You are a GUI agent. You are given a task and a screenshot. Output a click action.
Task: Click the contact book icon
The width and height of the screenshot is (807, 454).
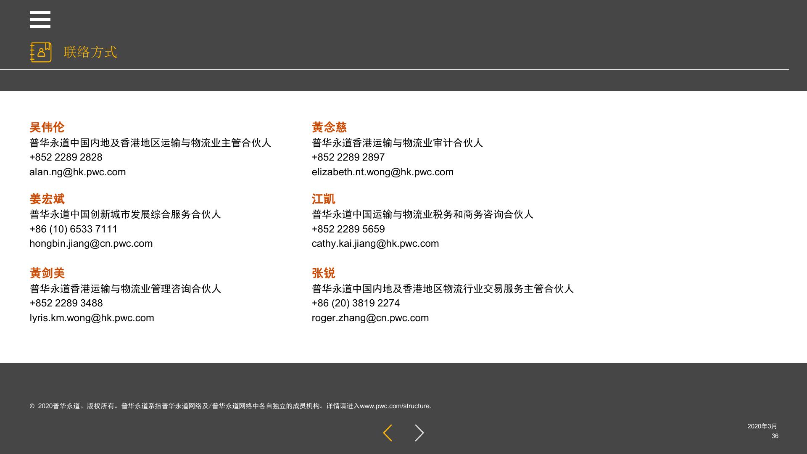pyautogui.click(x=41, y=53)
